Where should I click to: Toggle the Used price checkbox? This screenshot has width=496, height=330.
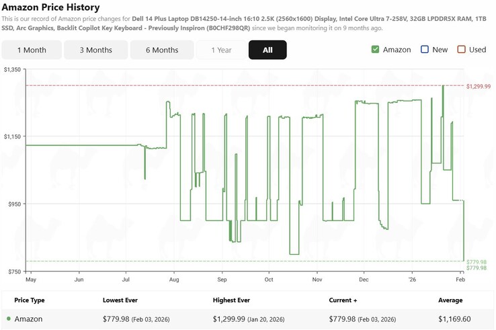coord(462,49)
